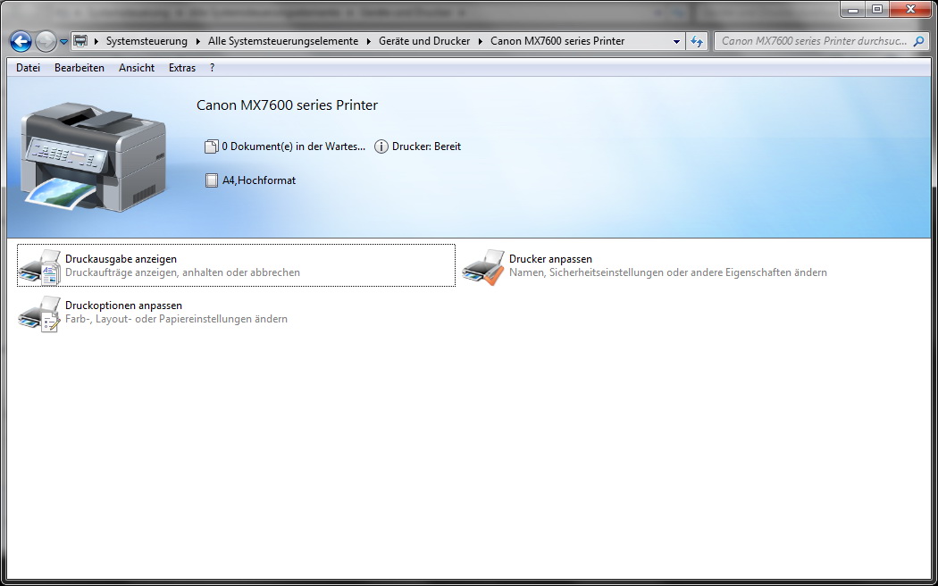
Task: Click the Canon MX7600 series Printer heading
Action: coord(287,105)
